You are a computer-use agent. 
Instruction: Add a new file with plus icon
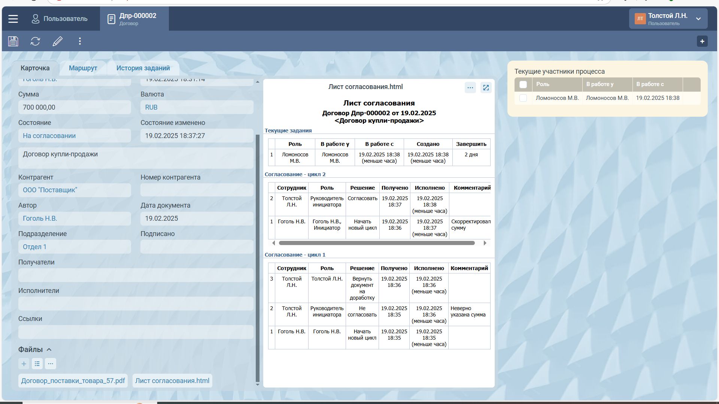tap(24, 364)
